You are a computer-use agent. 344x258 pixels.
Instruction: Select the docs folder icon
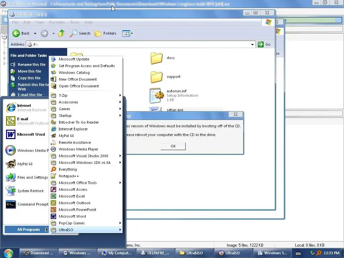(157, 58)
